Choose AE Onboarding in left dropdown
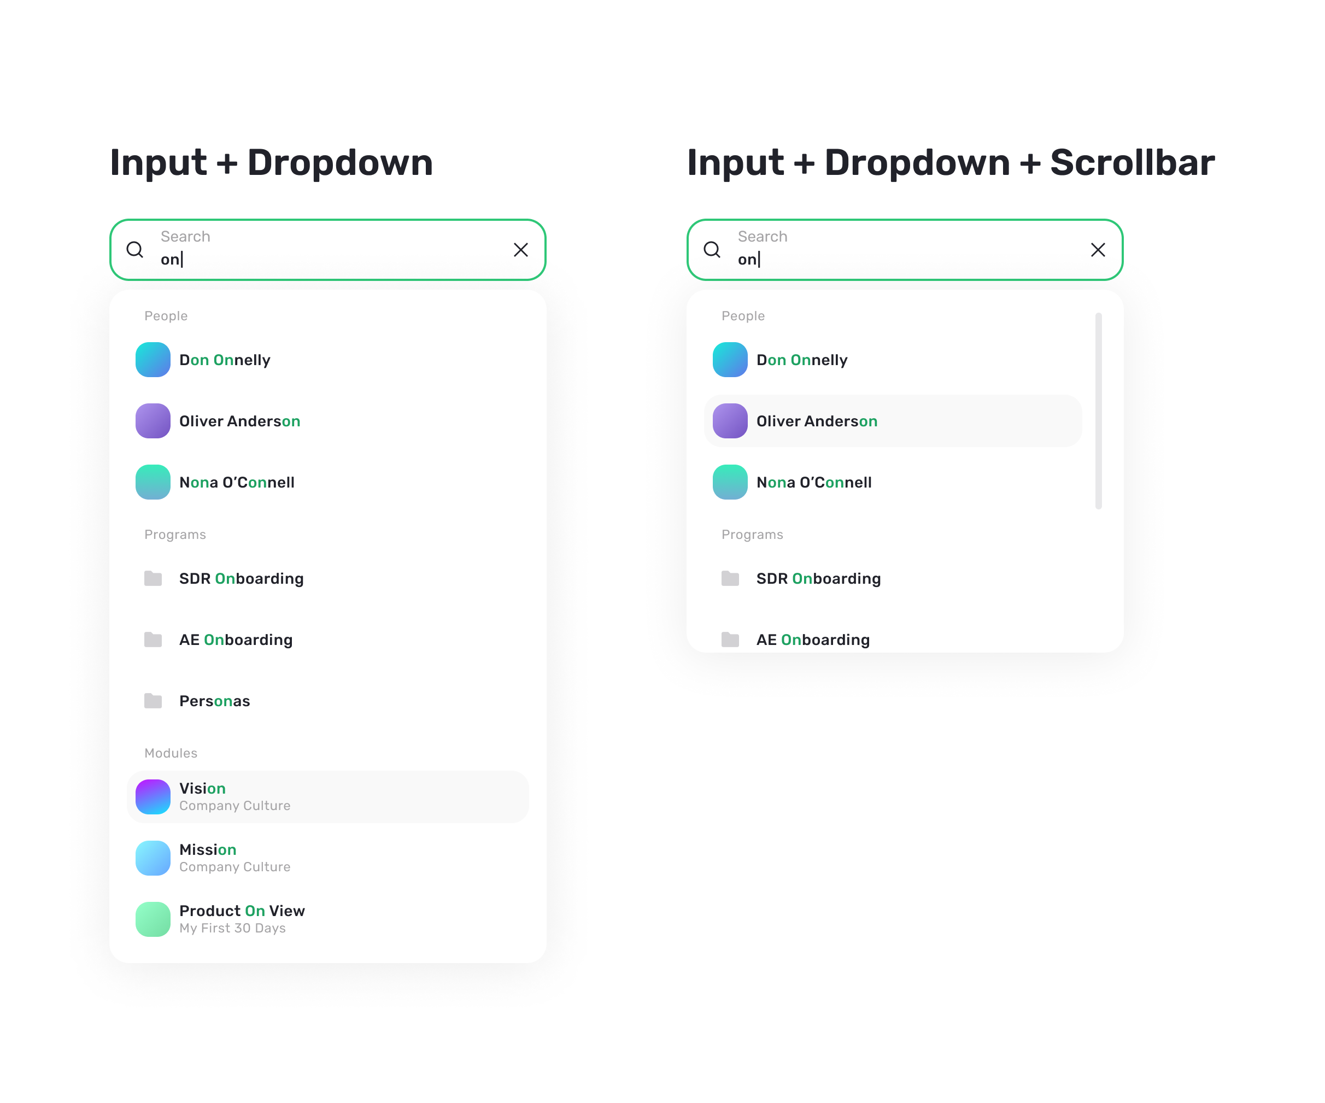Viewport: 1325px width, 1103px height. [x=236, y=640]
